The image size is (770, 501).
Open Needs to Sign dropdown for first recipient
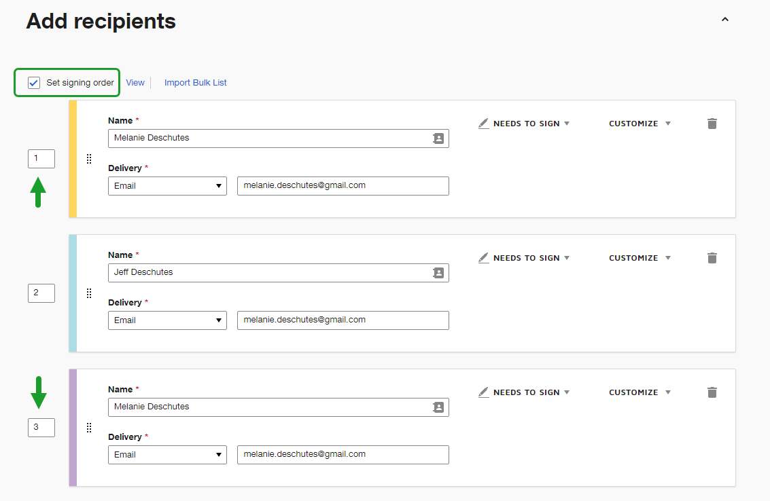(525, 124)
